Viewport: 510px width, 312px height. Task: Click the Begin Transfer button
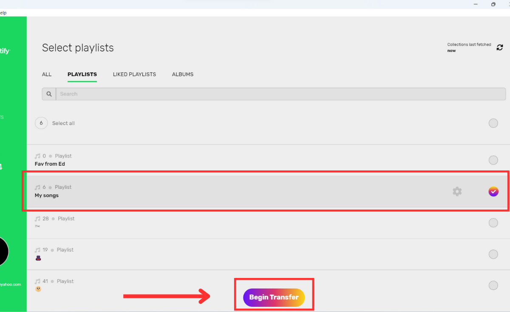coord(274,298)
